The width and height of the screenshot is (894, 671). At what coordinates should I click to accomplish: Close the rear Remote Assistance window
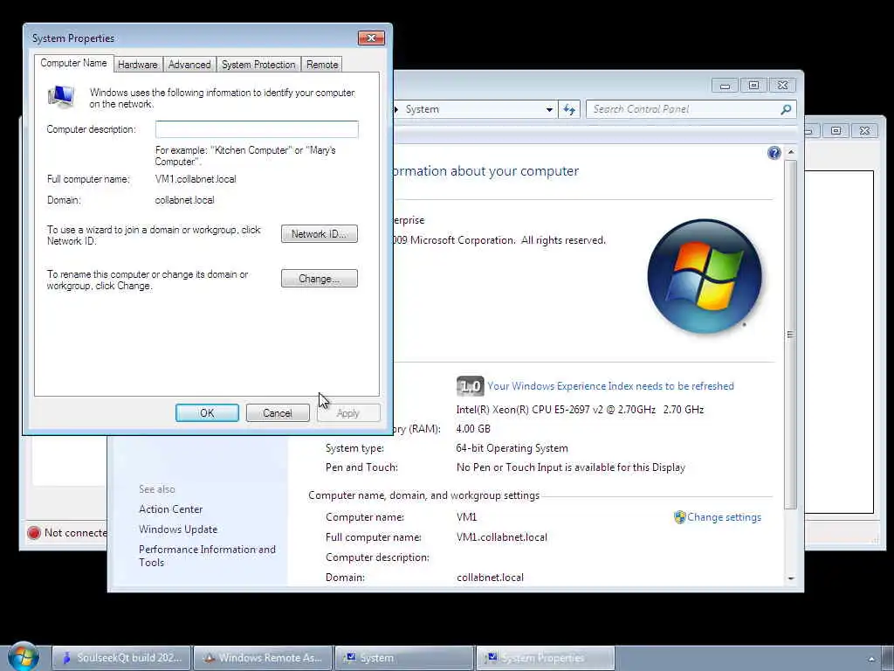point(865,131)
